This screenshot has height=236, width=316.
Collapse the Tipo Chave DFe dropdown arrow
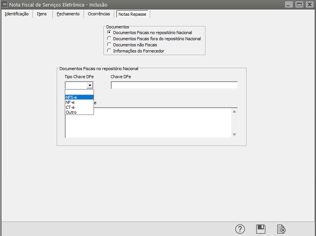coord(90,85)
